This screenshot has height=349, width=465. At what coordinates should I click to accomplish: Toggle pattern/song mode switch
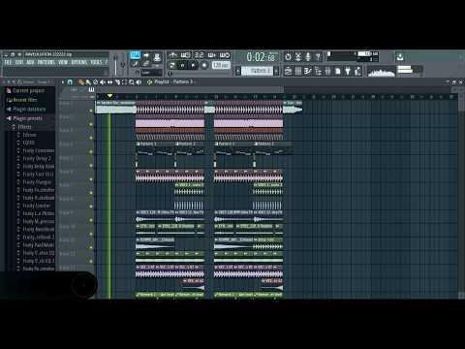[x=172, y=65]
